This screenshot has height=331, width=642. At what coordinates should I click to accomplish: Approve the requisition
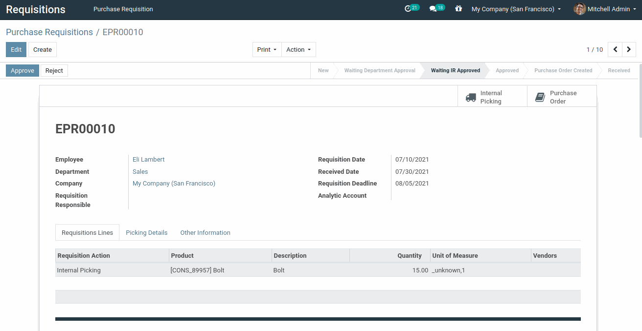coord(23,70)
